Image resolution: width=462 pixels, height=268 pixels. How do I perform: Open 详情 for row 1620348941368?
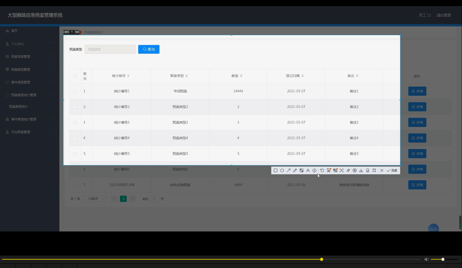(x=417, y=185)
